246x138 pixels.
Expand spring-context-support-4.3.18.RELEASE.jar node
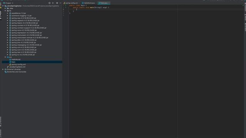point(7,28)
